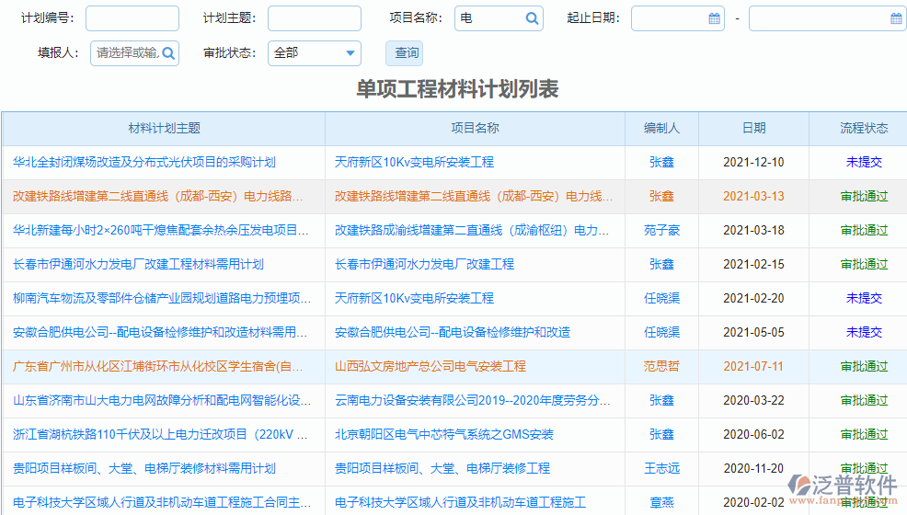Click 未提交 status in the 2021-12-10 row
This screenshot has width=907, height=515.
click(864, 163)
